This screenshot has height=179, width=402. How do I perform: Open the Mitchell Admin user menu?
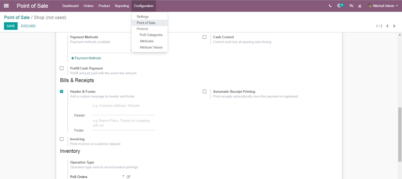click(383, 6)
